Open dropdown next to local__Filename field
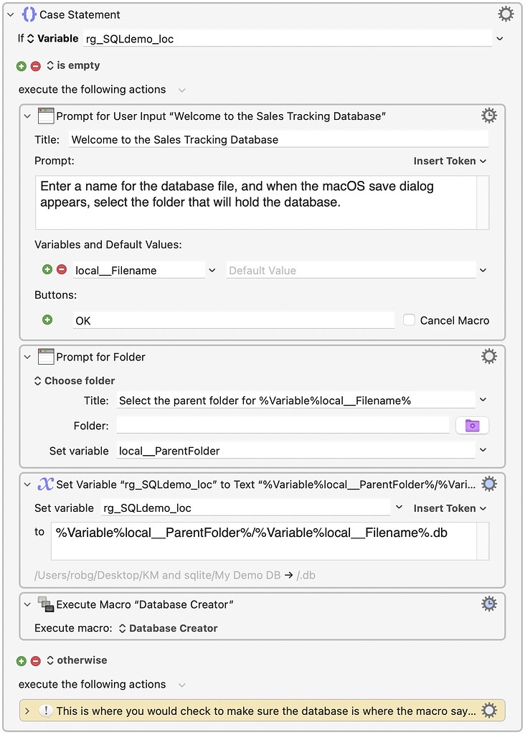The height and width of the screenshot is (735, 525). tap(212, 271)
